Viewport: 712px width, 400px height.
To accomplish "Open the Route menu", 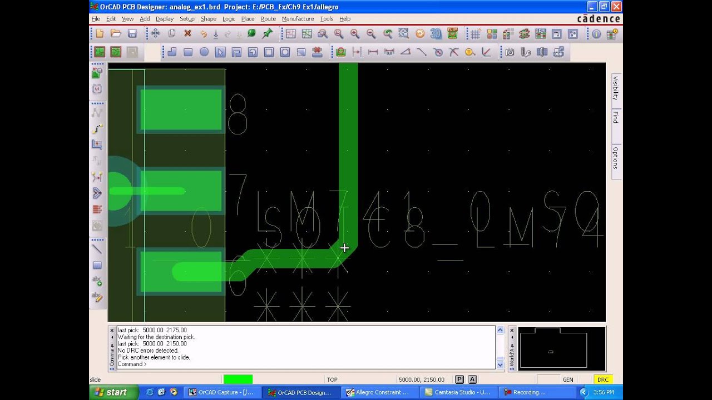I will pos(268,19).
